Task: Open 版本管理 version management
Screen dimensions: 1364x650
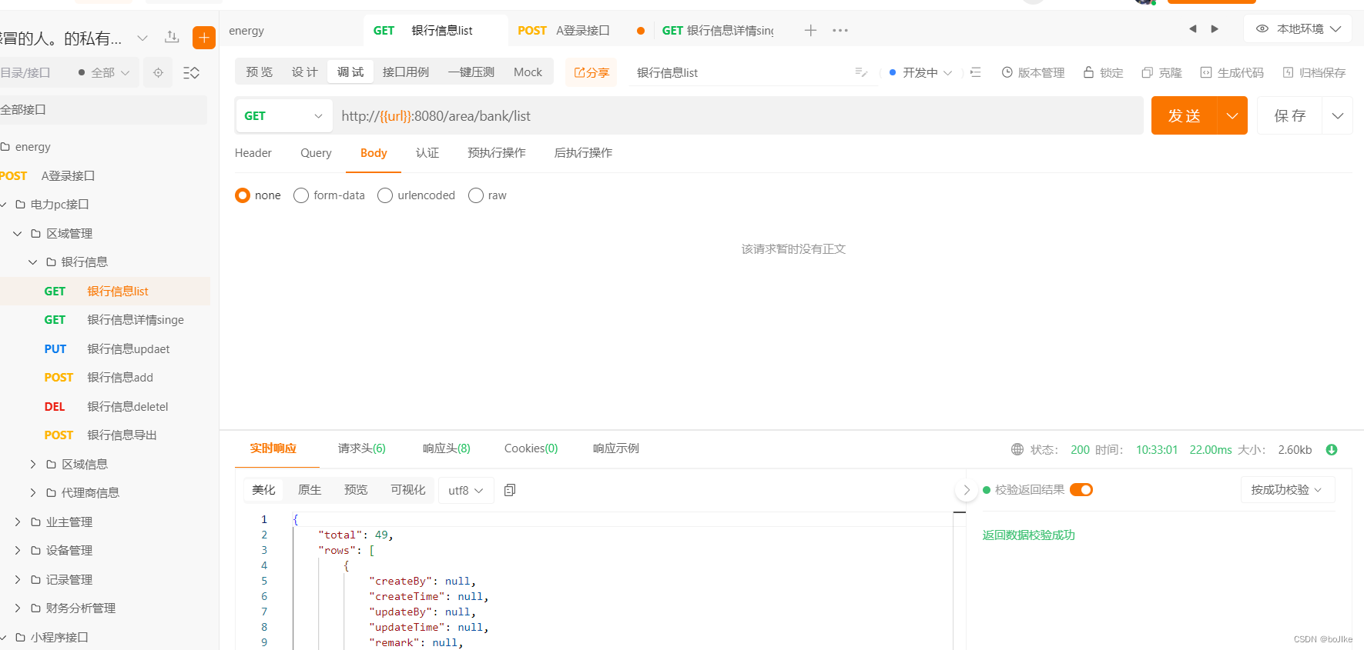Action: pyautogui.click(x=1033, y=72)
